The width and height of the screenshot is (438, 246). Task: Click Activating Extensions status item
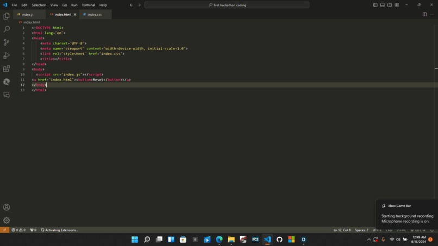pos(59,230)
